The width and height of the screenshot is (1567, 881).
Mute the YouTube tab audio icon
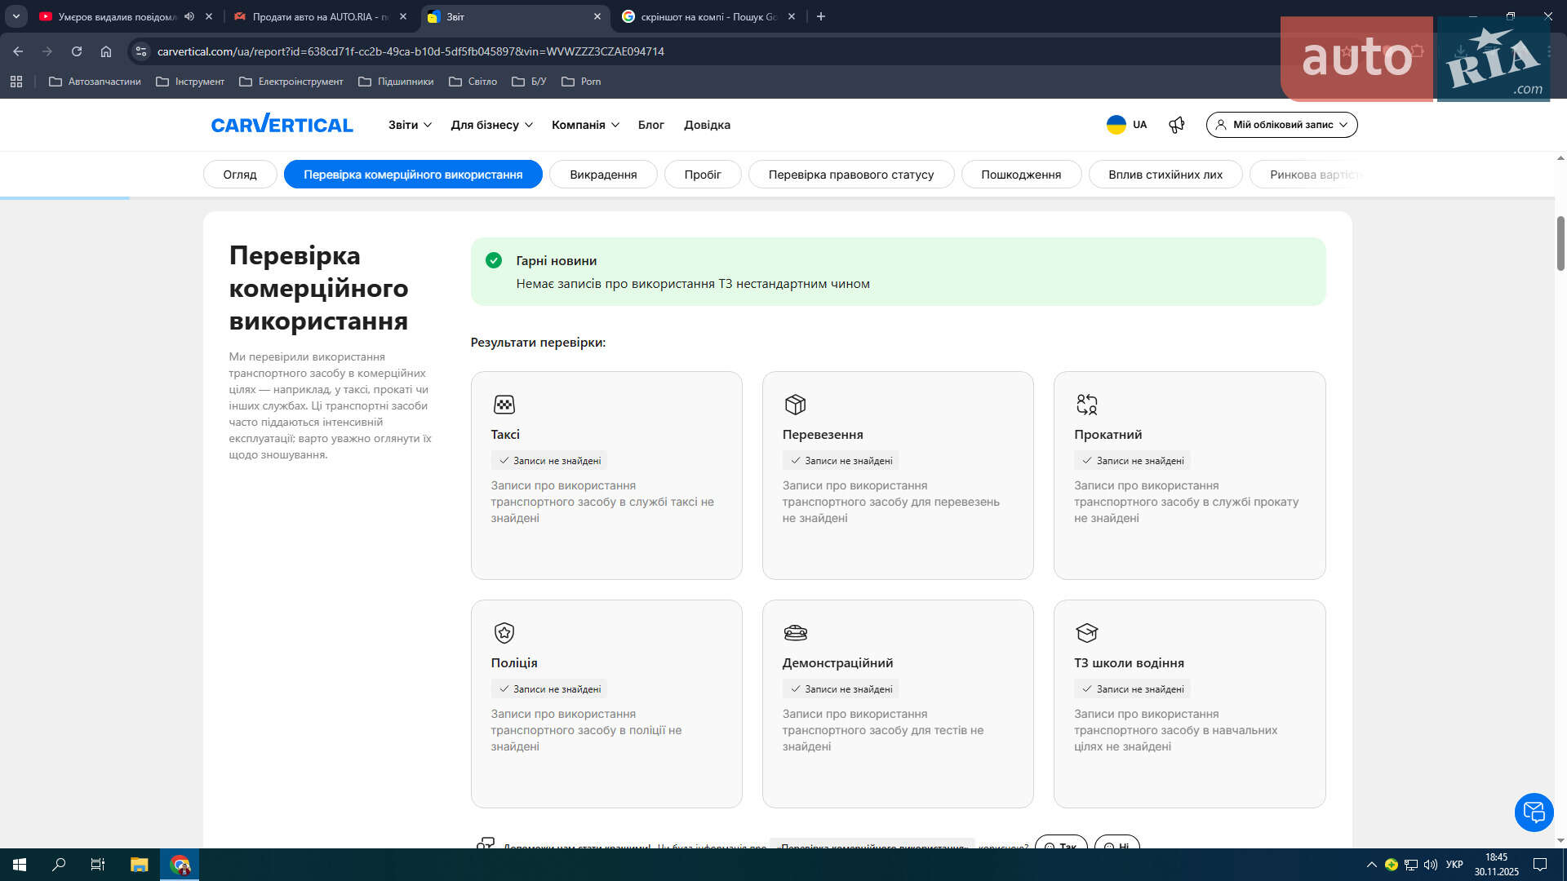point(189,16)
